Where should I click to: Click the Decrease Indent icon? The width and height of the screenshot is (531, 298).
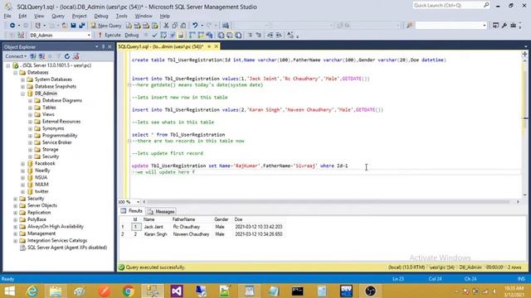point(270,35)
